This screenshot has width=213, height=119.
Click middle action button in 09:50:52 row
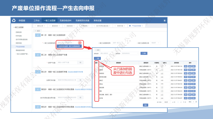(x=190, y=73)
